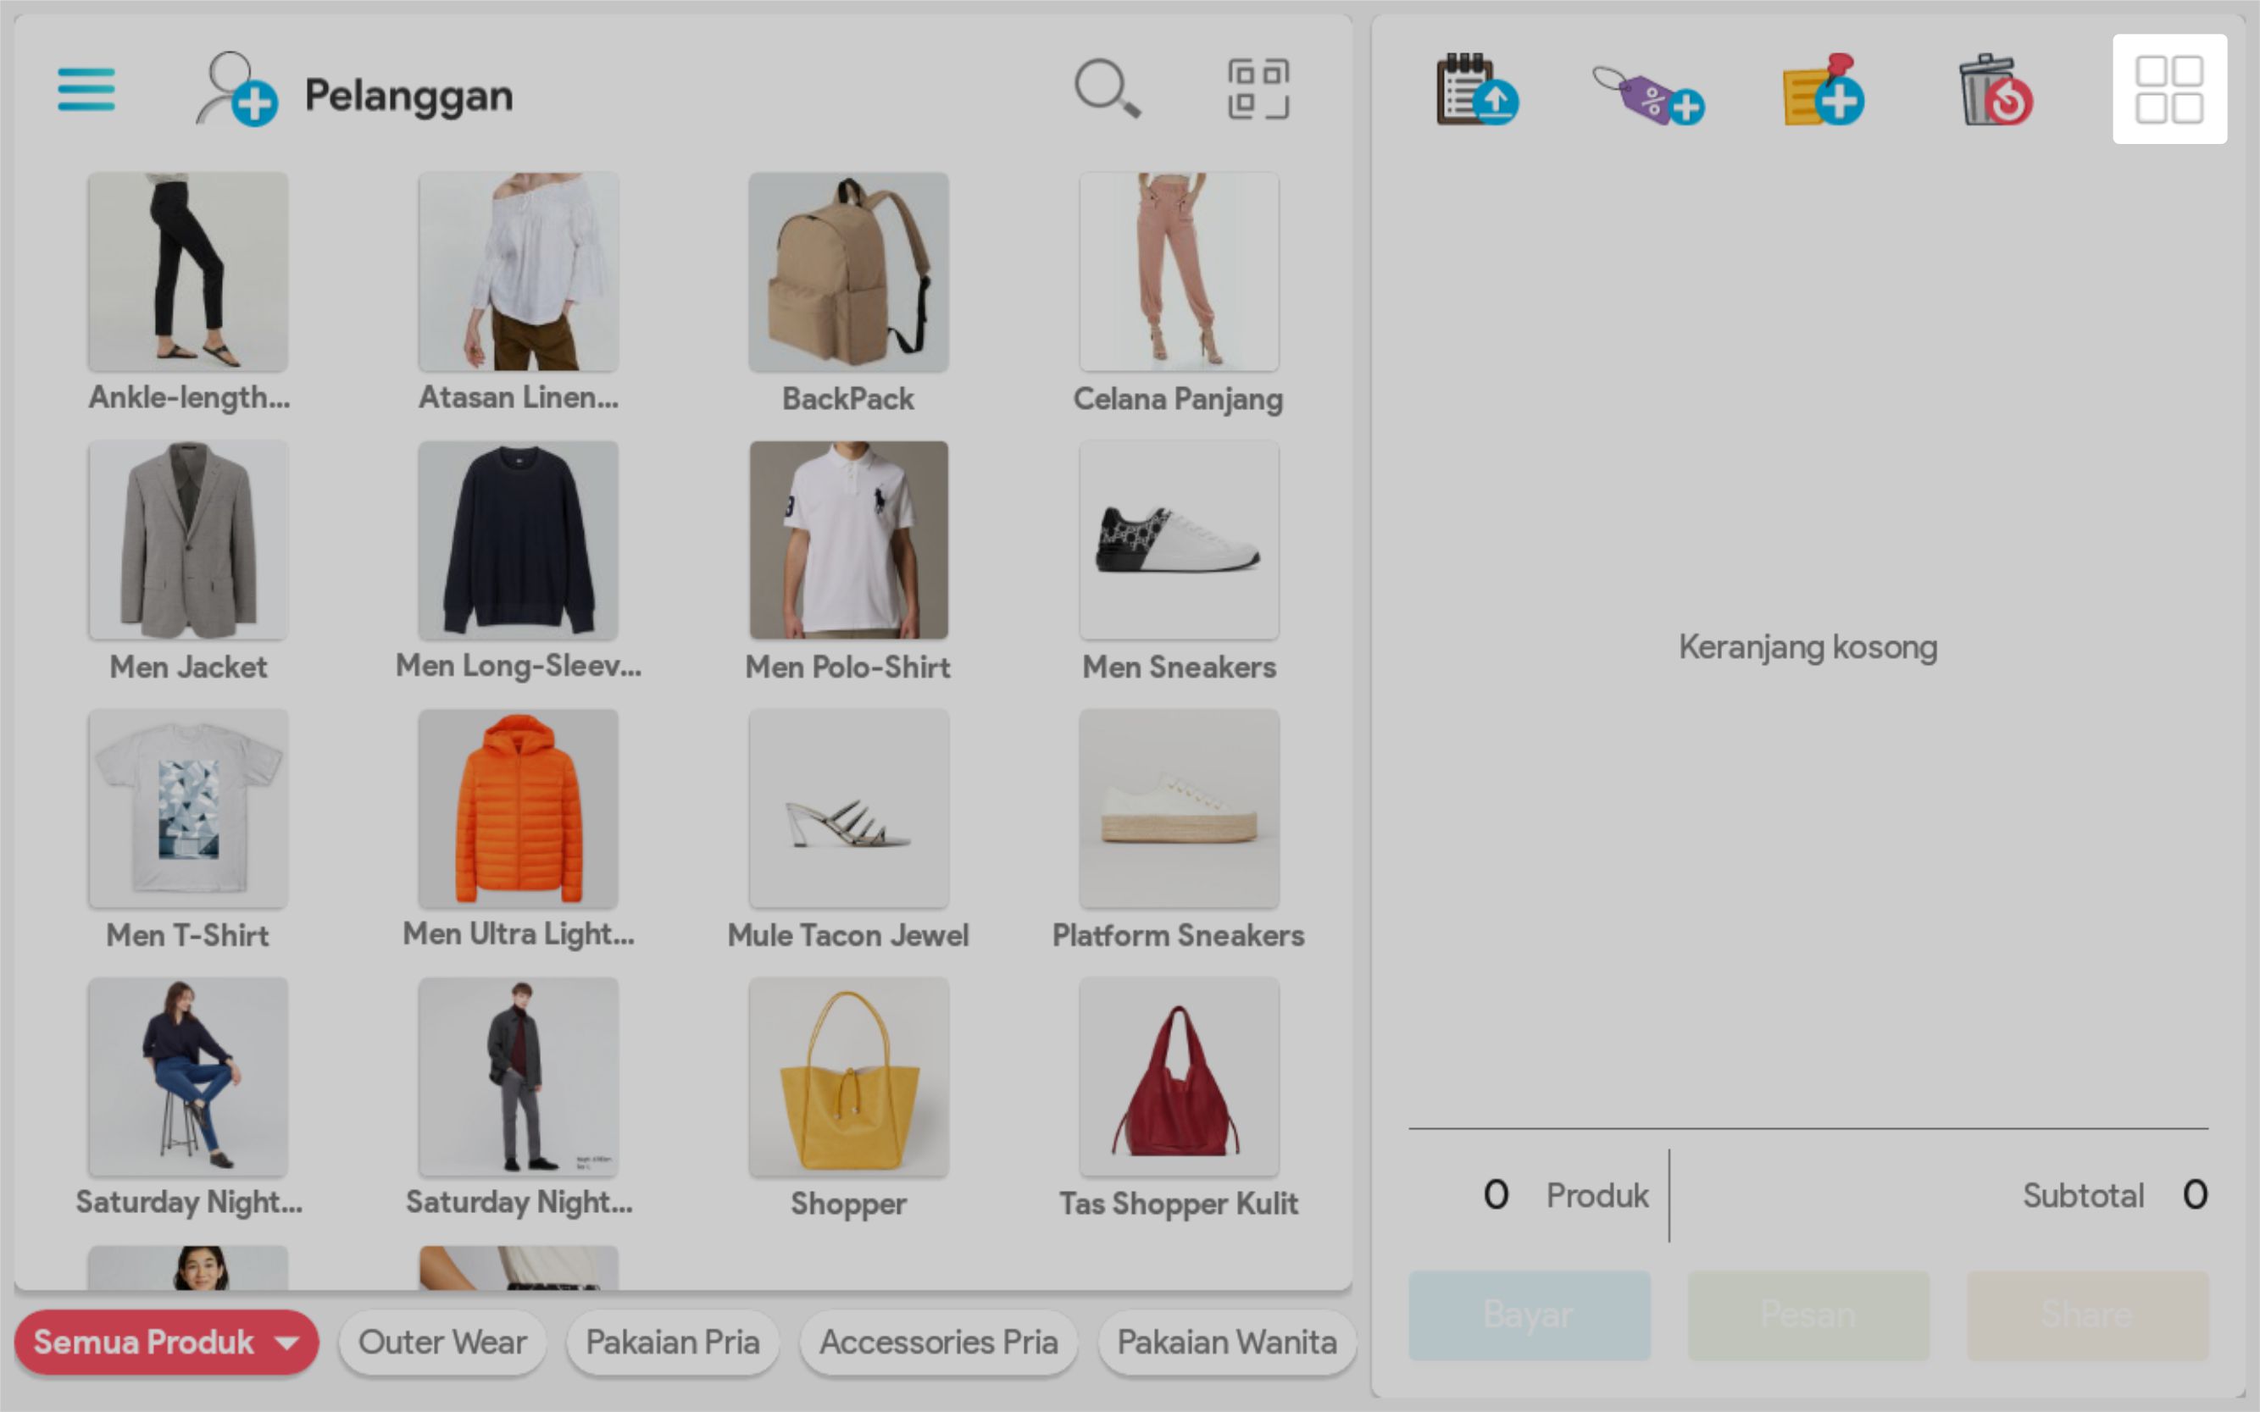Add a discount tag

[1649, 93]
